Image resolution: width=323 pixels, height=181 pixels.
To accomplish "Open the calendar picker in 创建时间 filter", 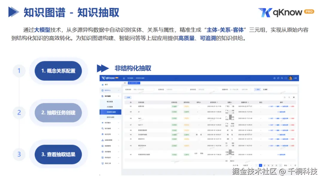I will (x=230, y=89).
